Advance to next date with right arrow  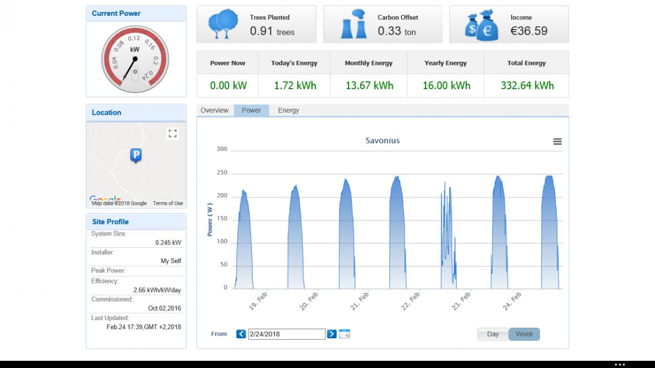tap(332, 334)
